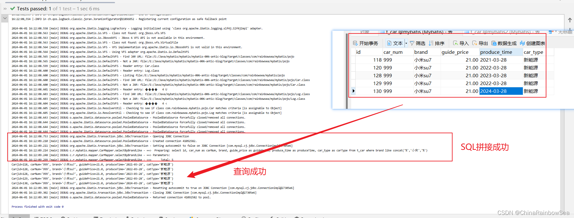Expand the double-chevron test tree panel
Viewport: 574px width, 218px height.
pos(5,9)
